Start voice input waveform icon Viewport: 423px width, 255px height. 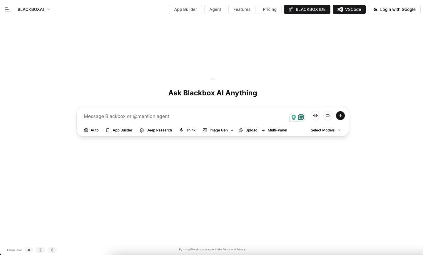[x=315, y=116]
